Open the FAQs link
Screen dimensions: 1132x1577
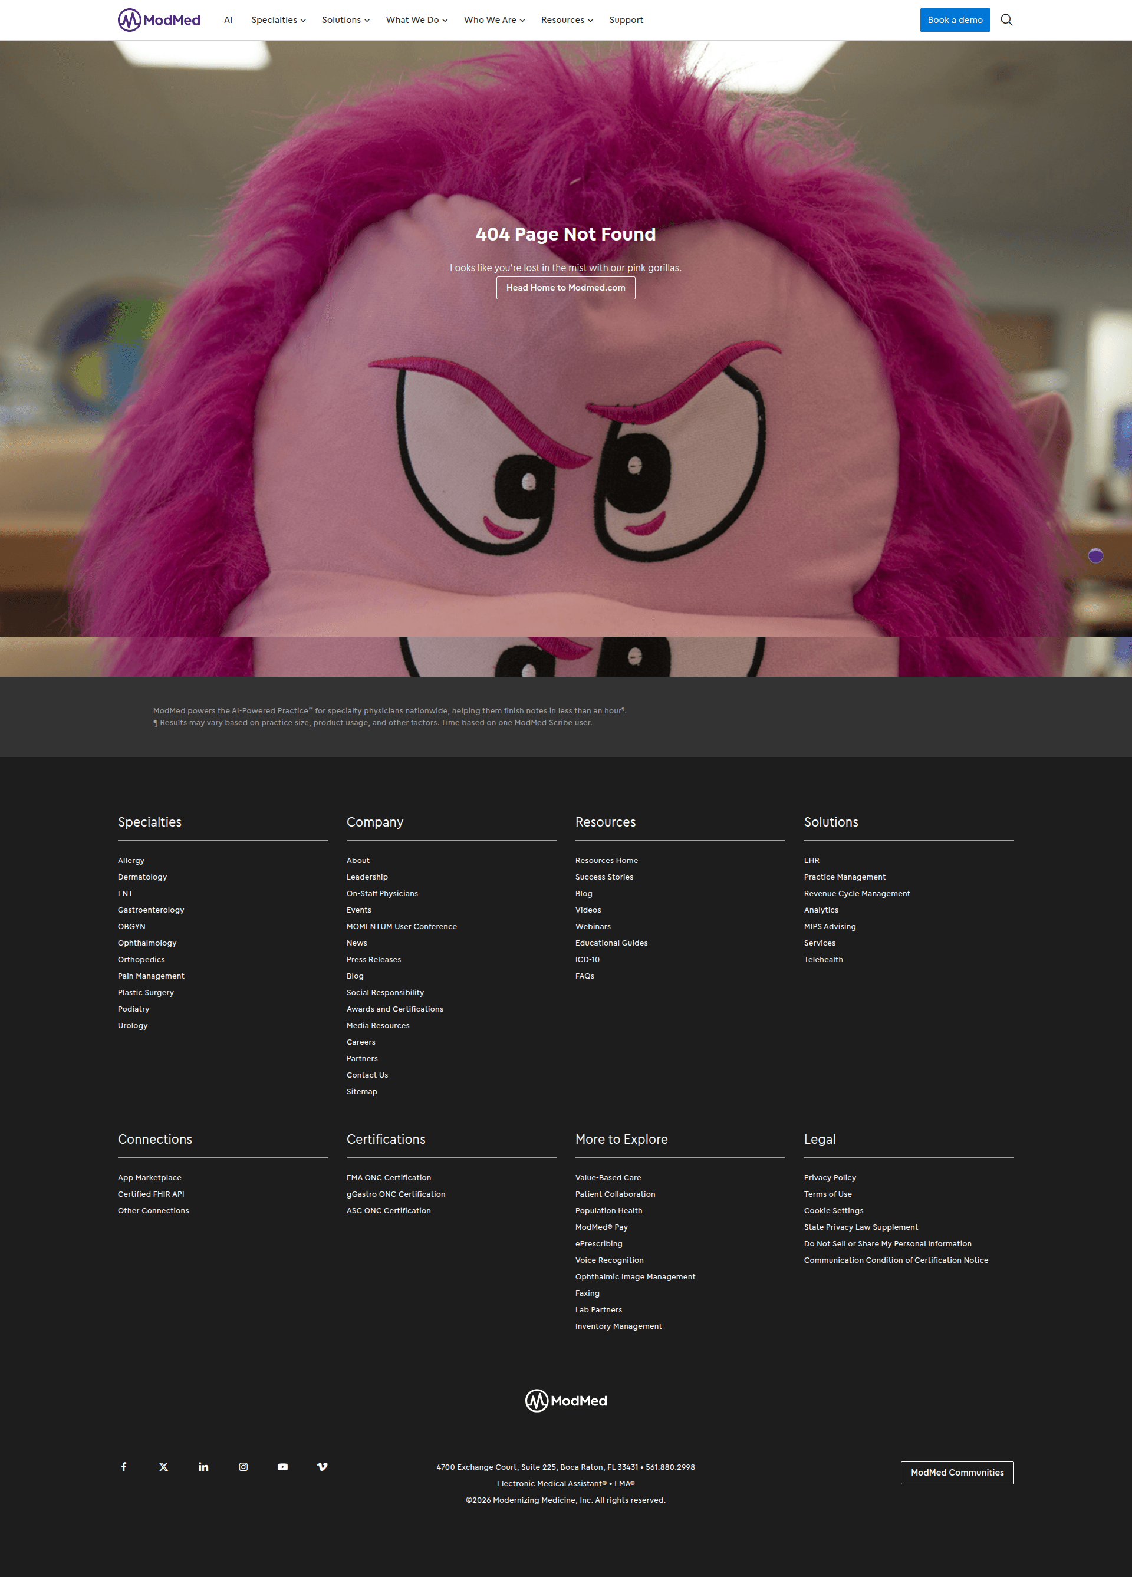tap(585, 976)
